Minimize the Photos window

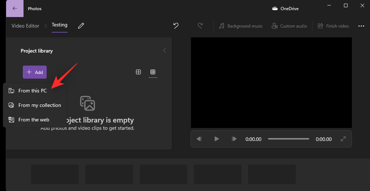[329, 5]
